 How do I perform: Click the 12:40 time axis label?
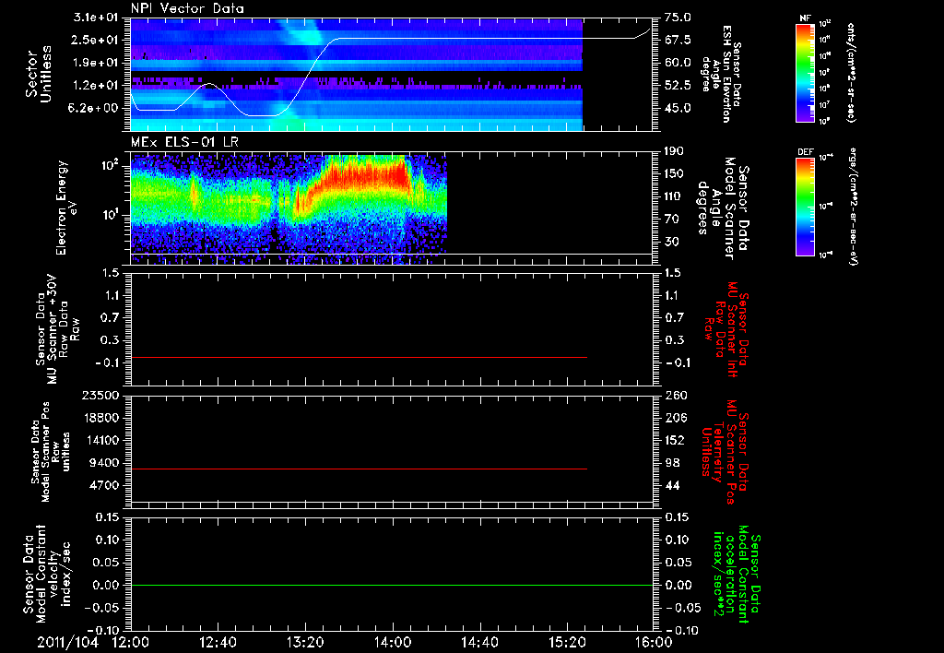pos(218,642)
